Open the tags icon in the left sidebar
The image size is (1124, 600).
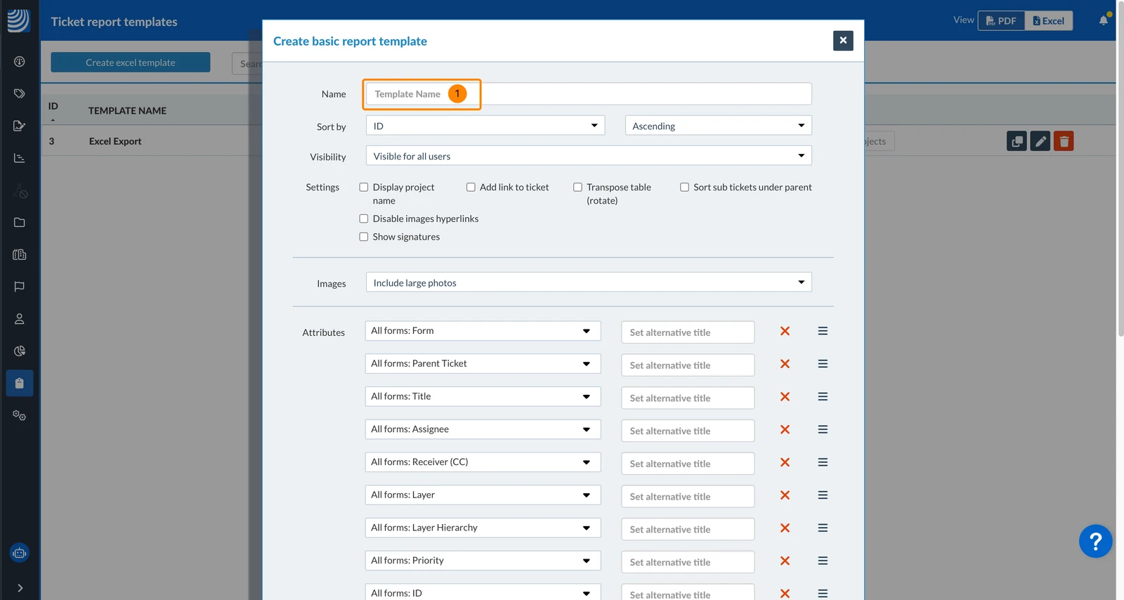(20, 93)
